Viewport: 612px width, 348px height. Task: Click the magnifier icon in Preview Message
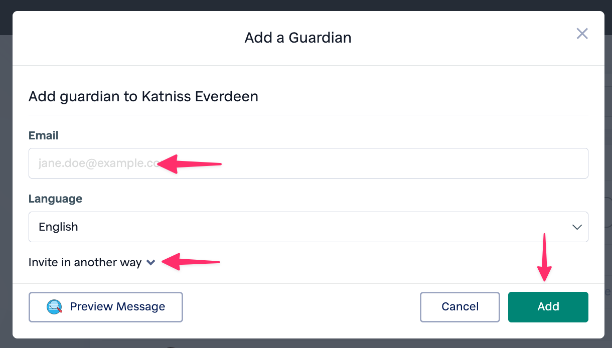click(54, 307)
